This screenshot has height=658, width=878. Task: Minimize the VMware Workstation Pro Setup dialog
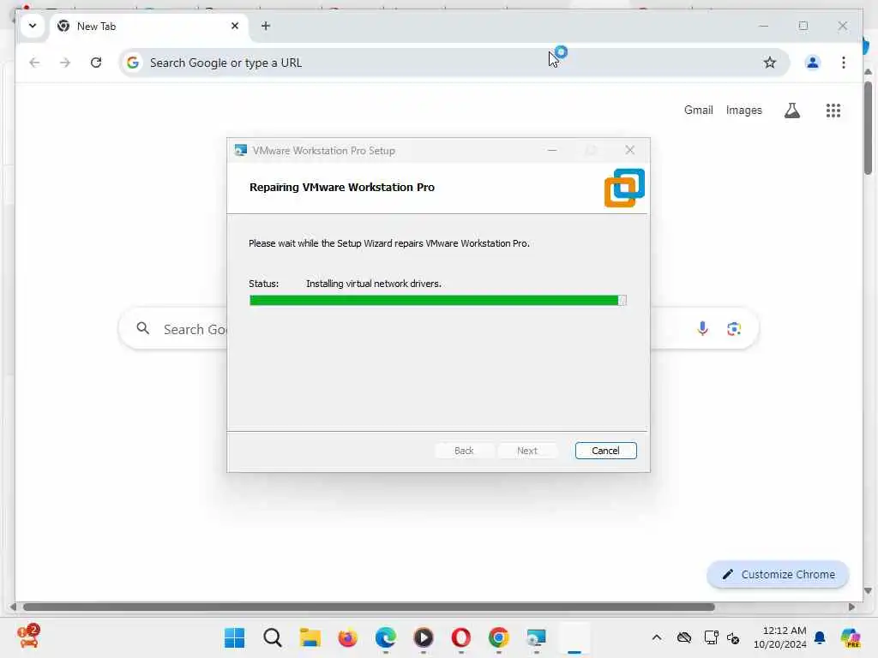552,150
